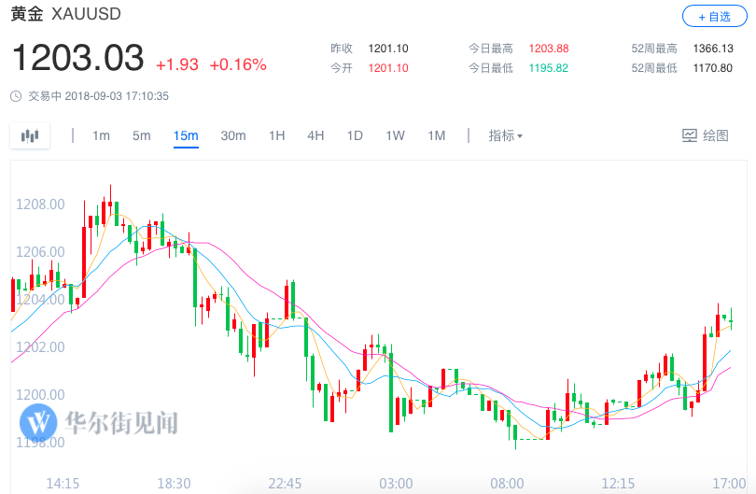756x494 pixels.
Task: Select the 15m timeframe tab
Action: click(186, 136)
